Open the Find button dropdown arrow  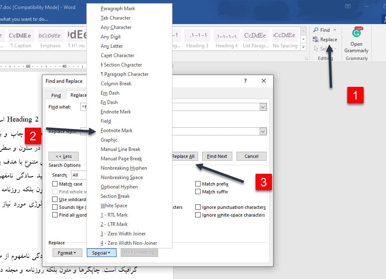point(335,30)
